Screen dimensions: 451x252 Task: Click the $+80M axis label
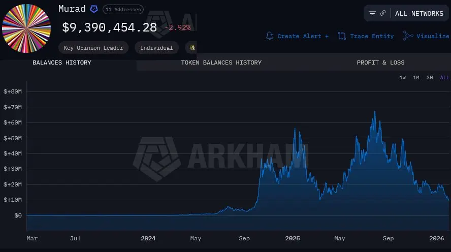click(13, 91)
